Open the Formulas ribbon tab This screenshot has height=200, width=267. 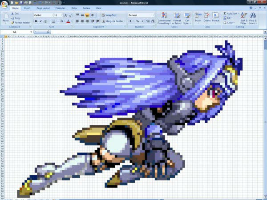(x=60, y=8)
